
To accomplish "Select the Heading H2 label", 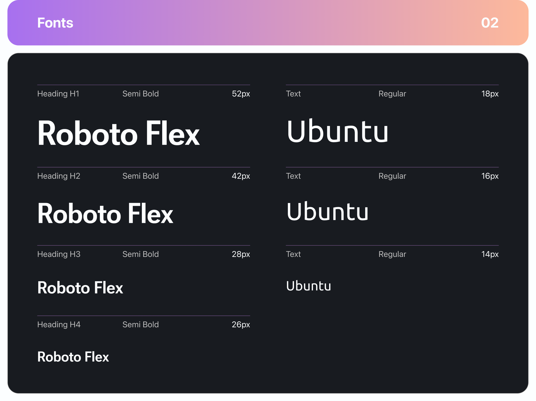I will 59,176.
